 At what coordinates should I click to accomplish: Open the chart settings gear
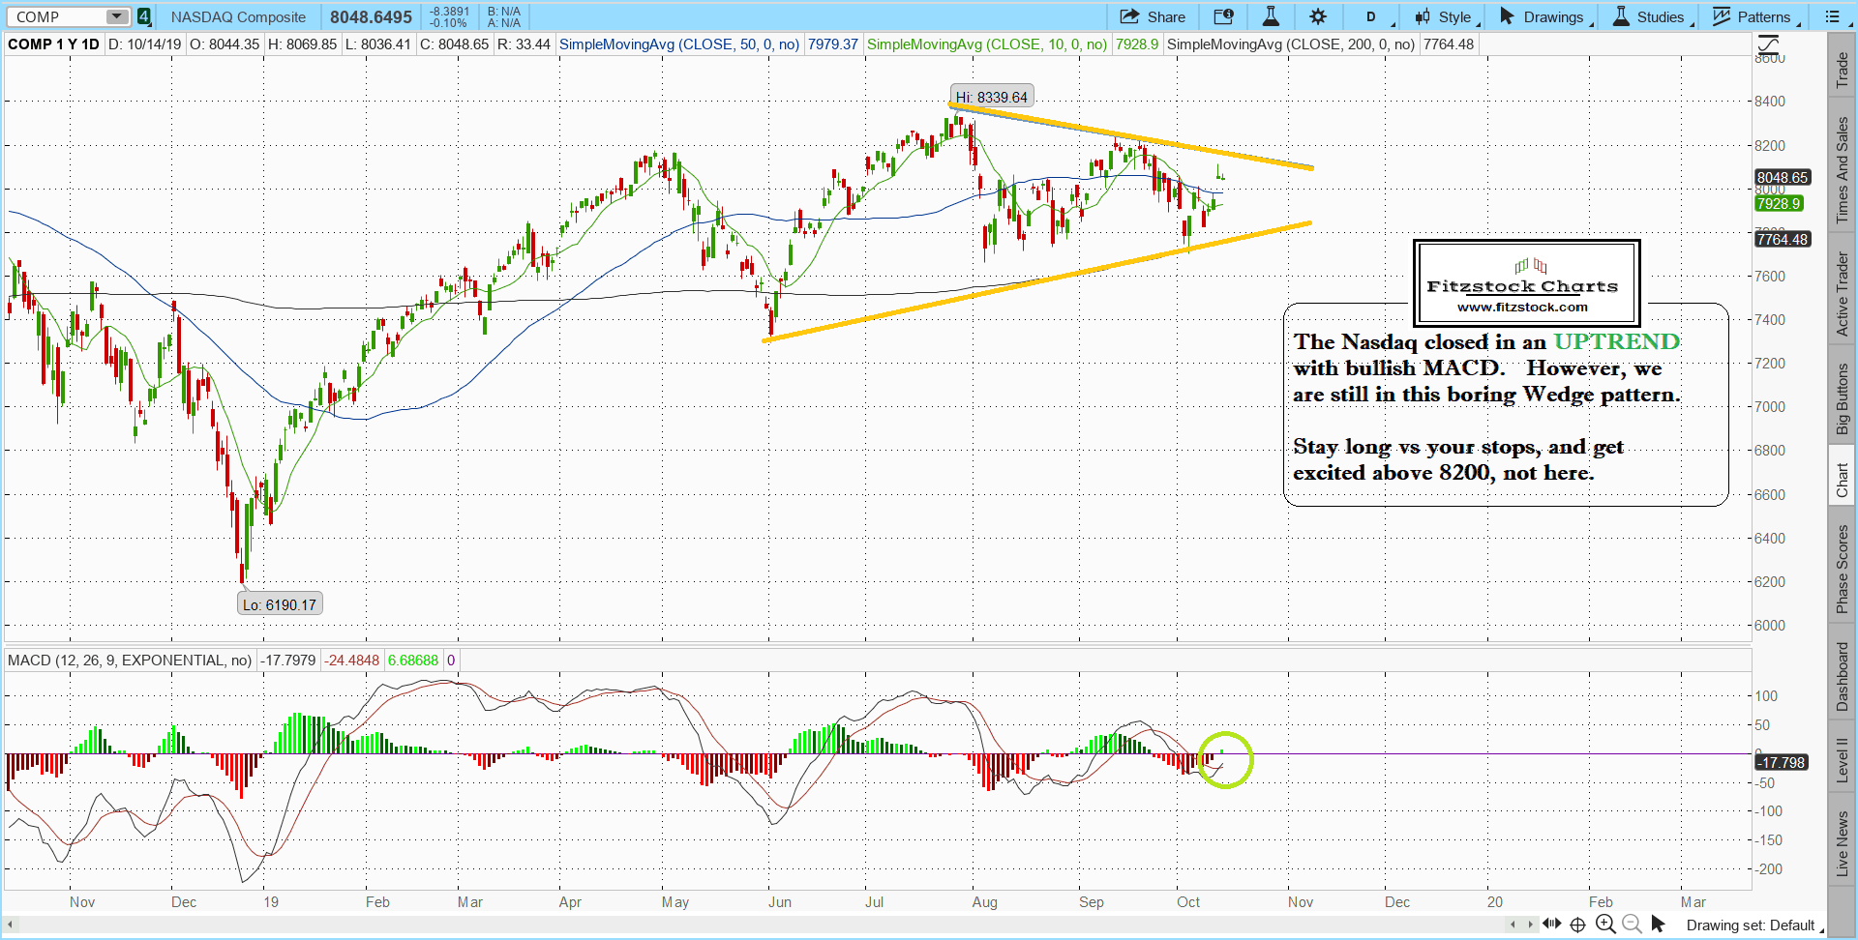click(1318, 16)
